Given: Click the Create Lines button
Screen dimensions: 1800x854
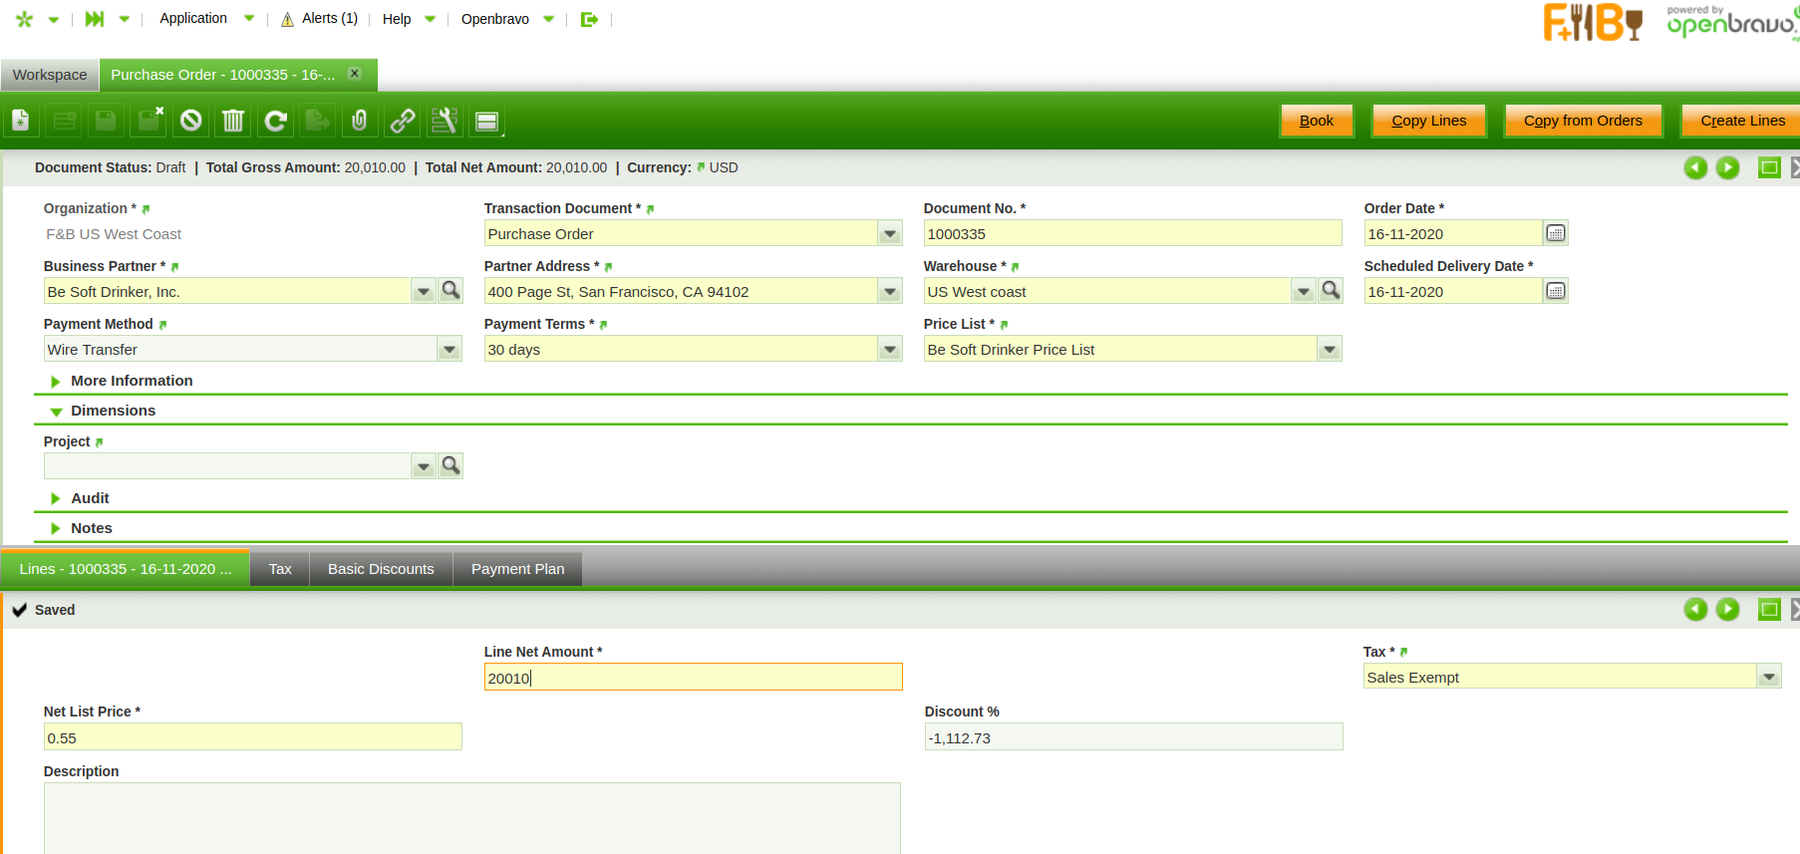Looking at the screenshot, I should pos(1742,121).
